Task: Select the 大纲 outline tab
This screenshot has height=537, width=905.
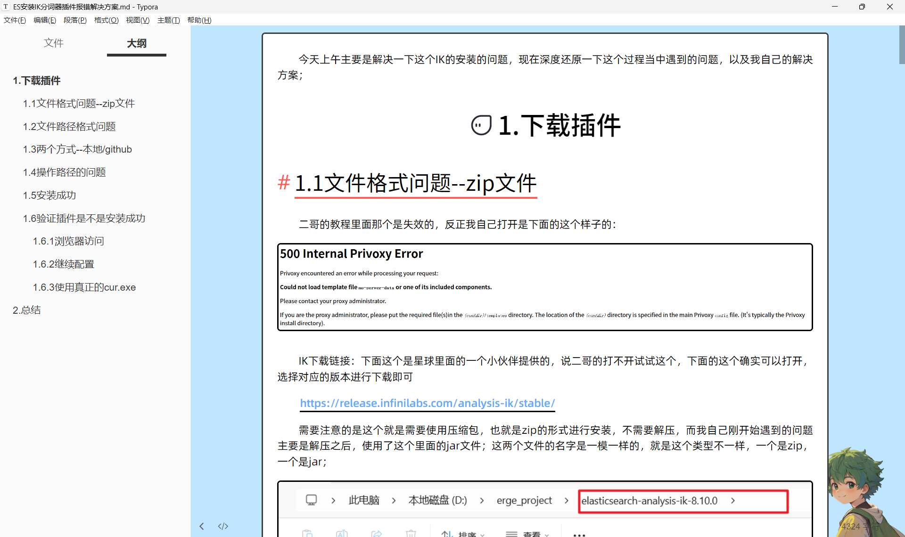Action: tap(137, 43)
